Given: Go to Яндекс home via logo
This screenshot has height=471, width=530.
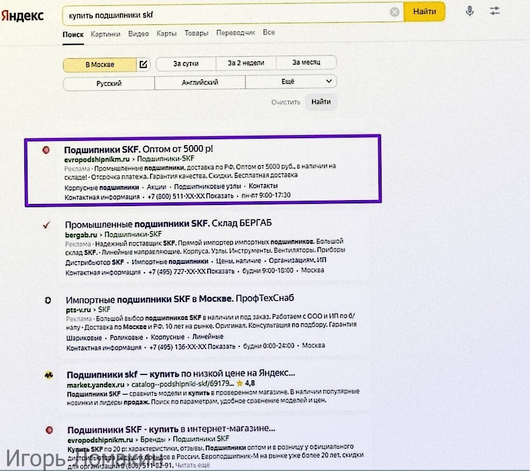Looking at the screenshot, I should [22, 16].
